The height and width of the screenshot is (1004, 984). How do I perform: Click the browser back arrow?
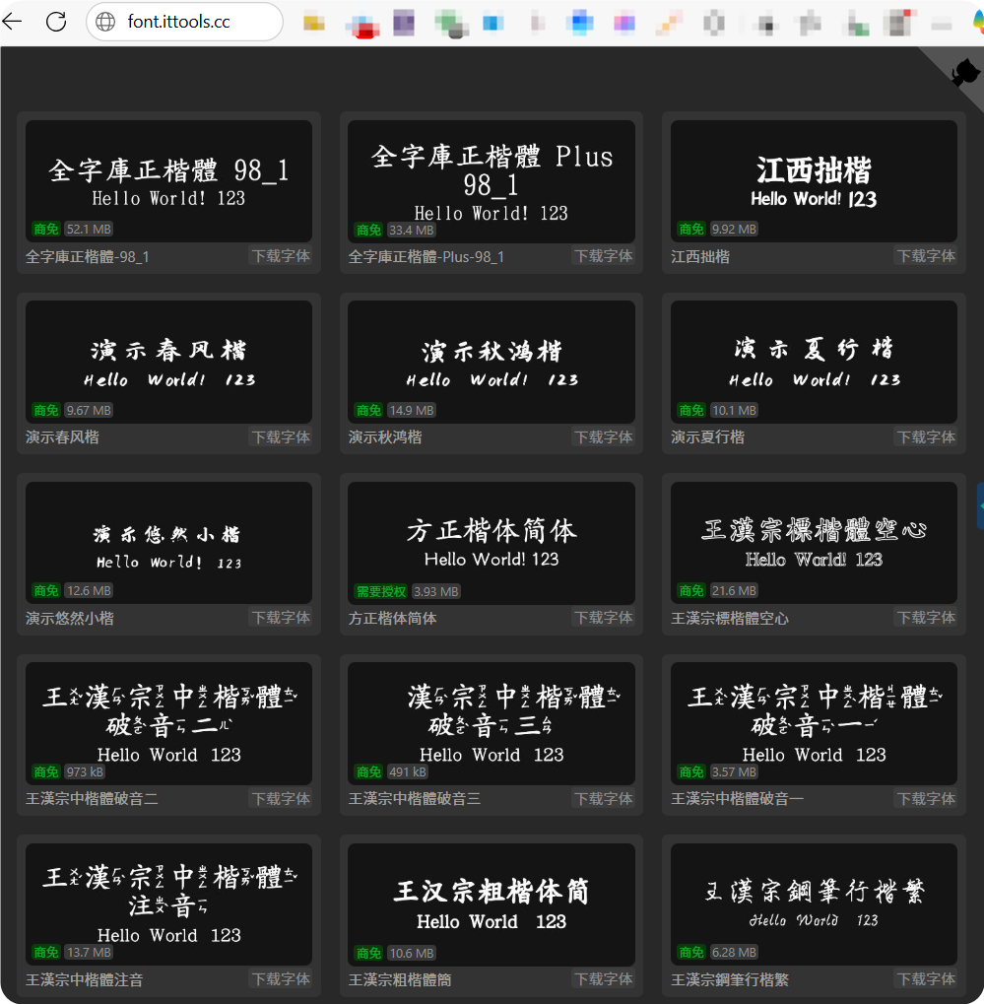(x=12, y=22)
